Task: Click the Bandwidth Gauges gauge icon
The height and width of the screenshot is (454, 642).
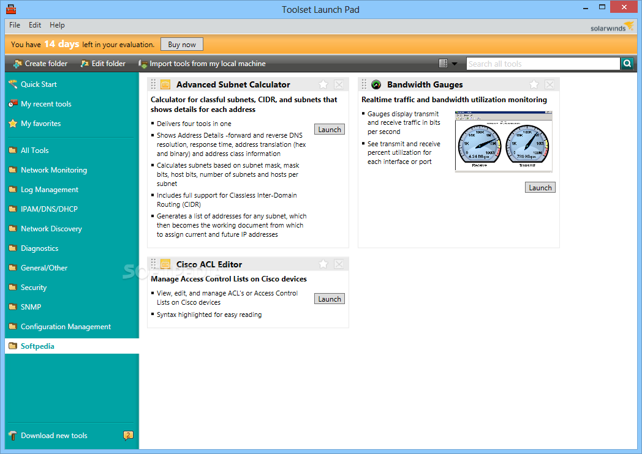Action: tap(376, 84)
